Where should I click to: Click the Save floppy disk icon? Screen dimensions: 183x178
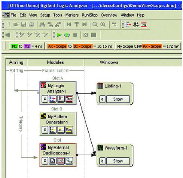(x=24, y=24)
